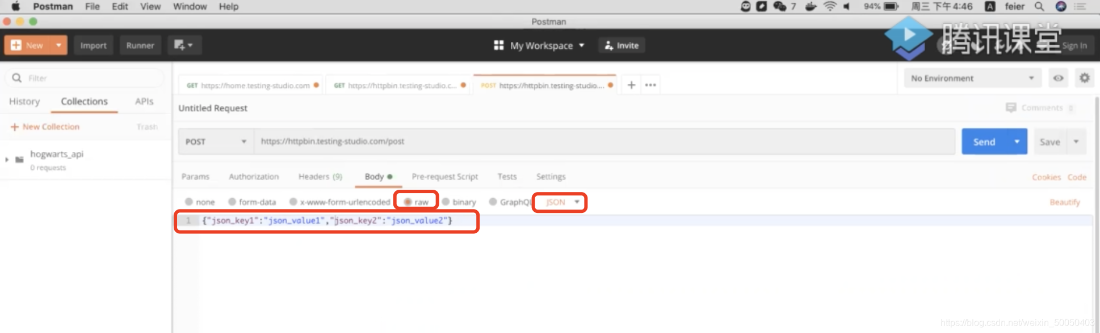This screenshot has height=333, width=1100.
Task: Open the GET httpbin.testing-studio request tab
Action: tap(398, 86)
